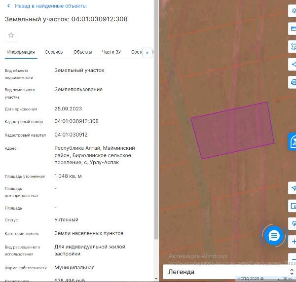This screenshot has height=282, width=296.
Task: Toggle the overview minimap button
Action: (293, 206)
